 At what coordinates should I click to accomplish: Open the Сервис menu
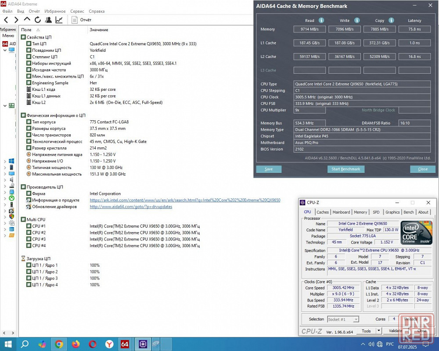click(77, 11)
